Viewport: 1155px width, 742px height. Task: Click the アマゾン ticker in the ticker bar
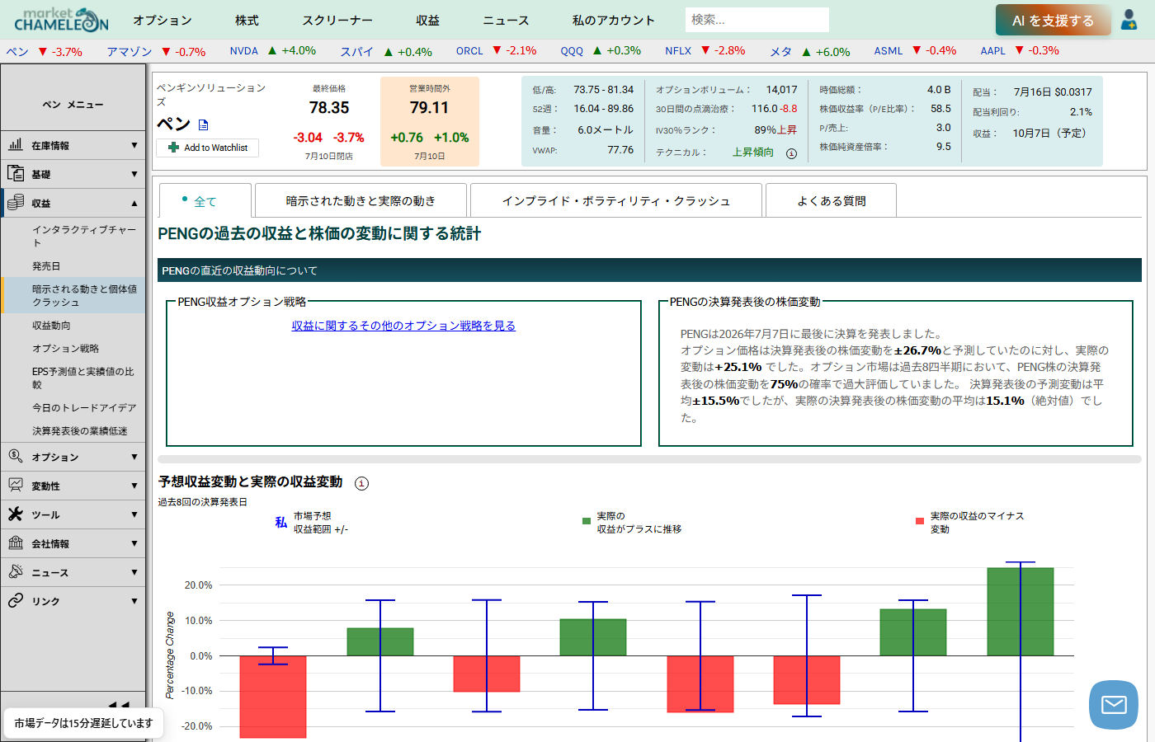click(x=130, y=51)
